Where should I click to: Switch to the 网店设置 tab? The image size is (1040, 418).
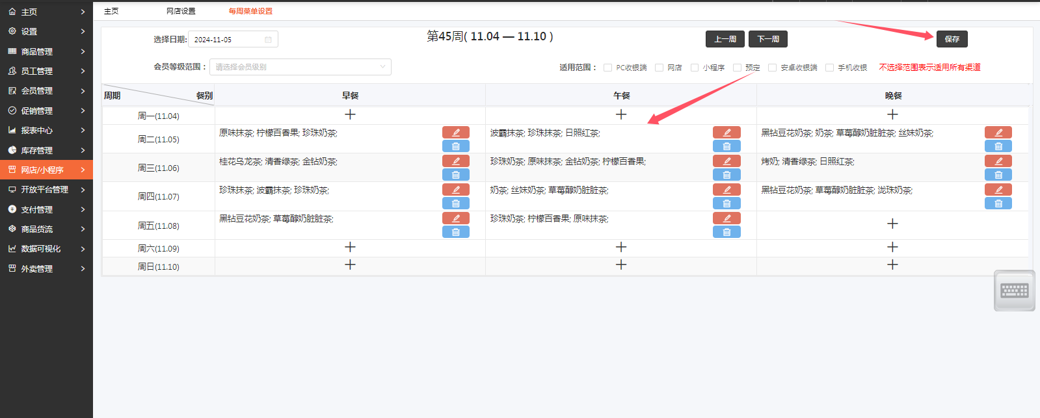tap(181, 11)
